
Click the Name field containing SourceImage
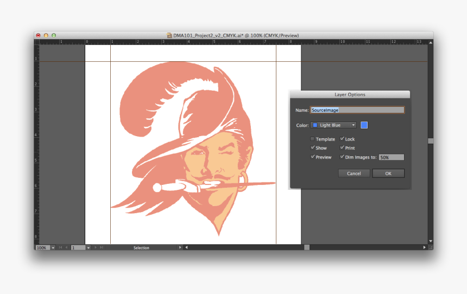(x=357, y=110)
